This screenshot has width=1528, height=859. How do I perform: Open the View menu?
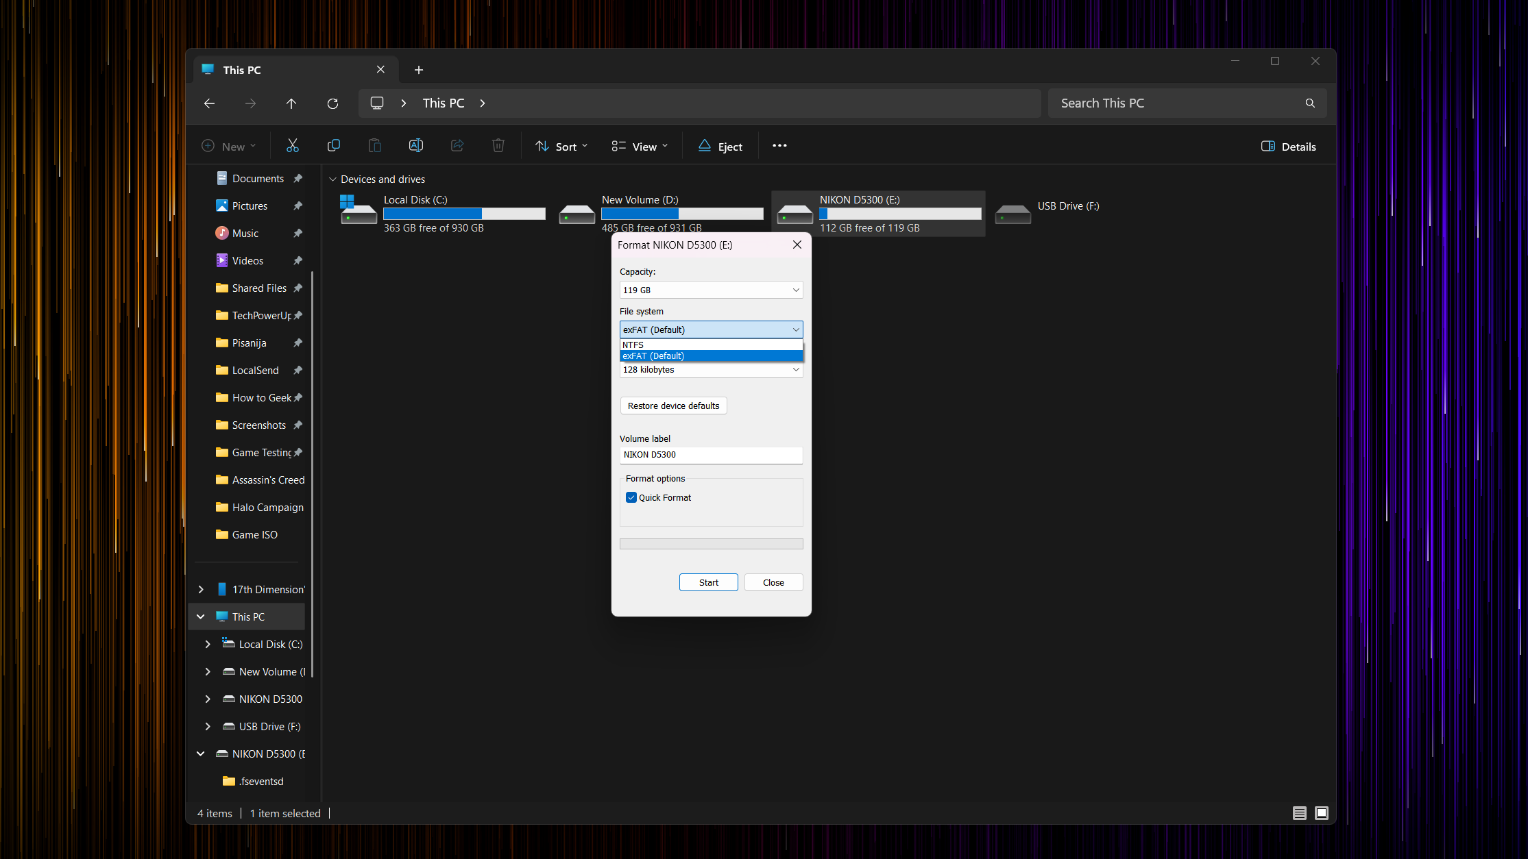pos(640,147)
